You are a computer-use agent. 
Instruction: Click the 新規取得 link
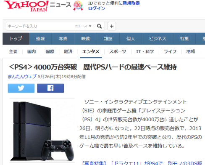(x=131, y=3)
